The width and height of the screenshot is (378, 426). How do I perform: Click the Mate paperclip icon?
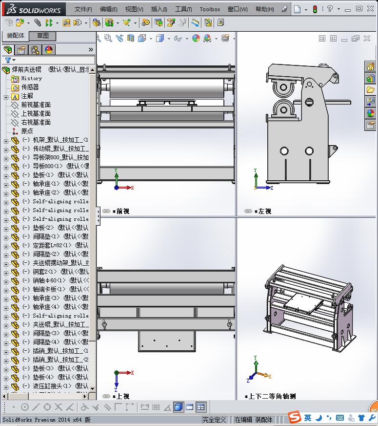[x=38, y=22]
